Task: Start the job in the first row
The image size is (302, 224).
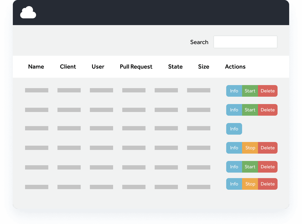Action: click(x=250, y=91)
